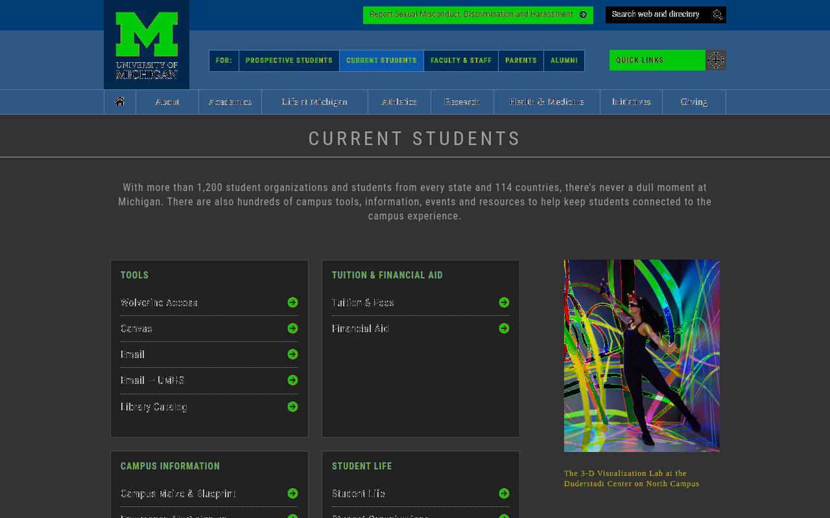
Task: Open the Athletics menu
Action: tap(399, 102)
